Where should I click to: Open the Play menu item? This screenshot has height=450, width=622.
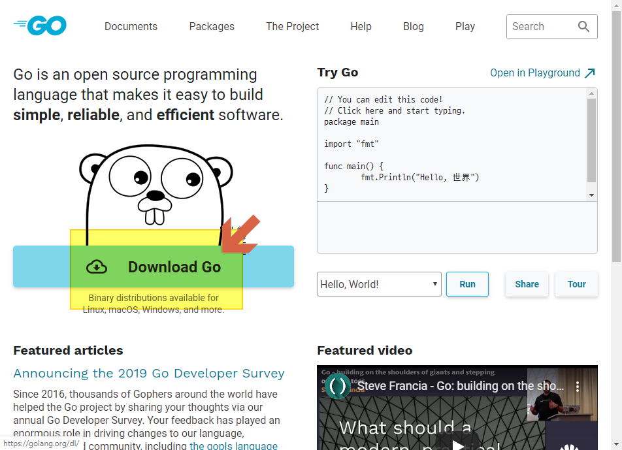click(465, 27)
